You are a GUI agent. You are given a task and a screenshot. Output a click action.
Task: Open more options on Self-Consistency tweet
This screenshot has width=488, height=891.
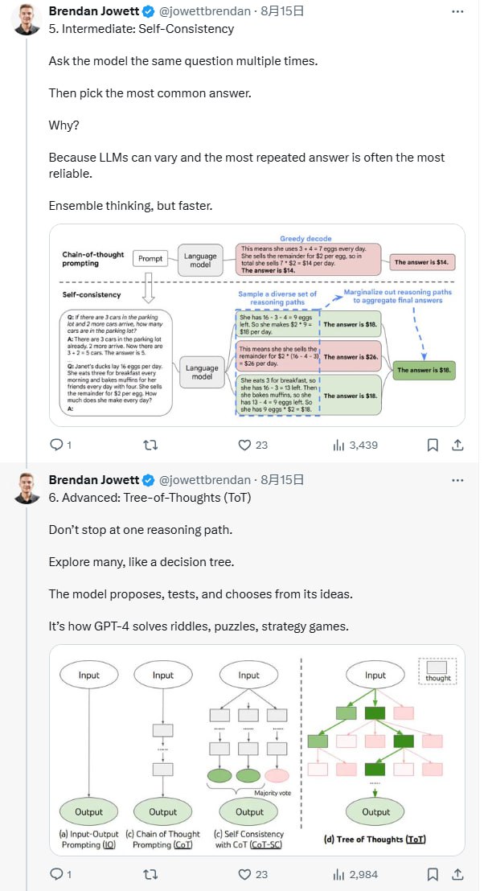457,12
